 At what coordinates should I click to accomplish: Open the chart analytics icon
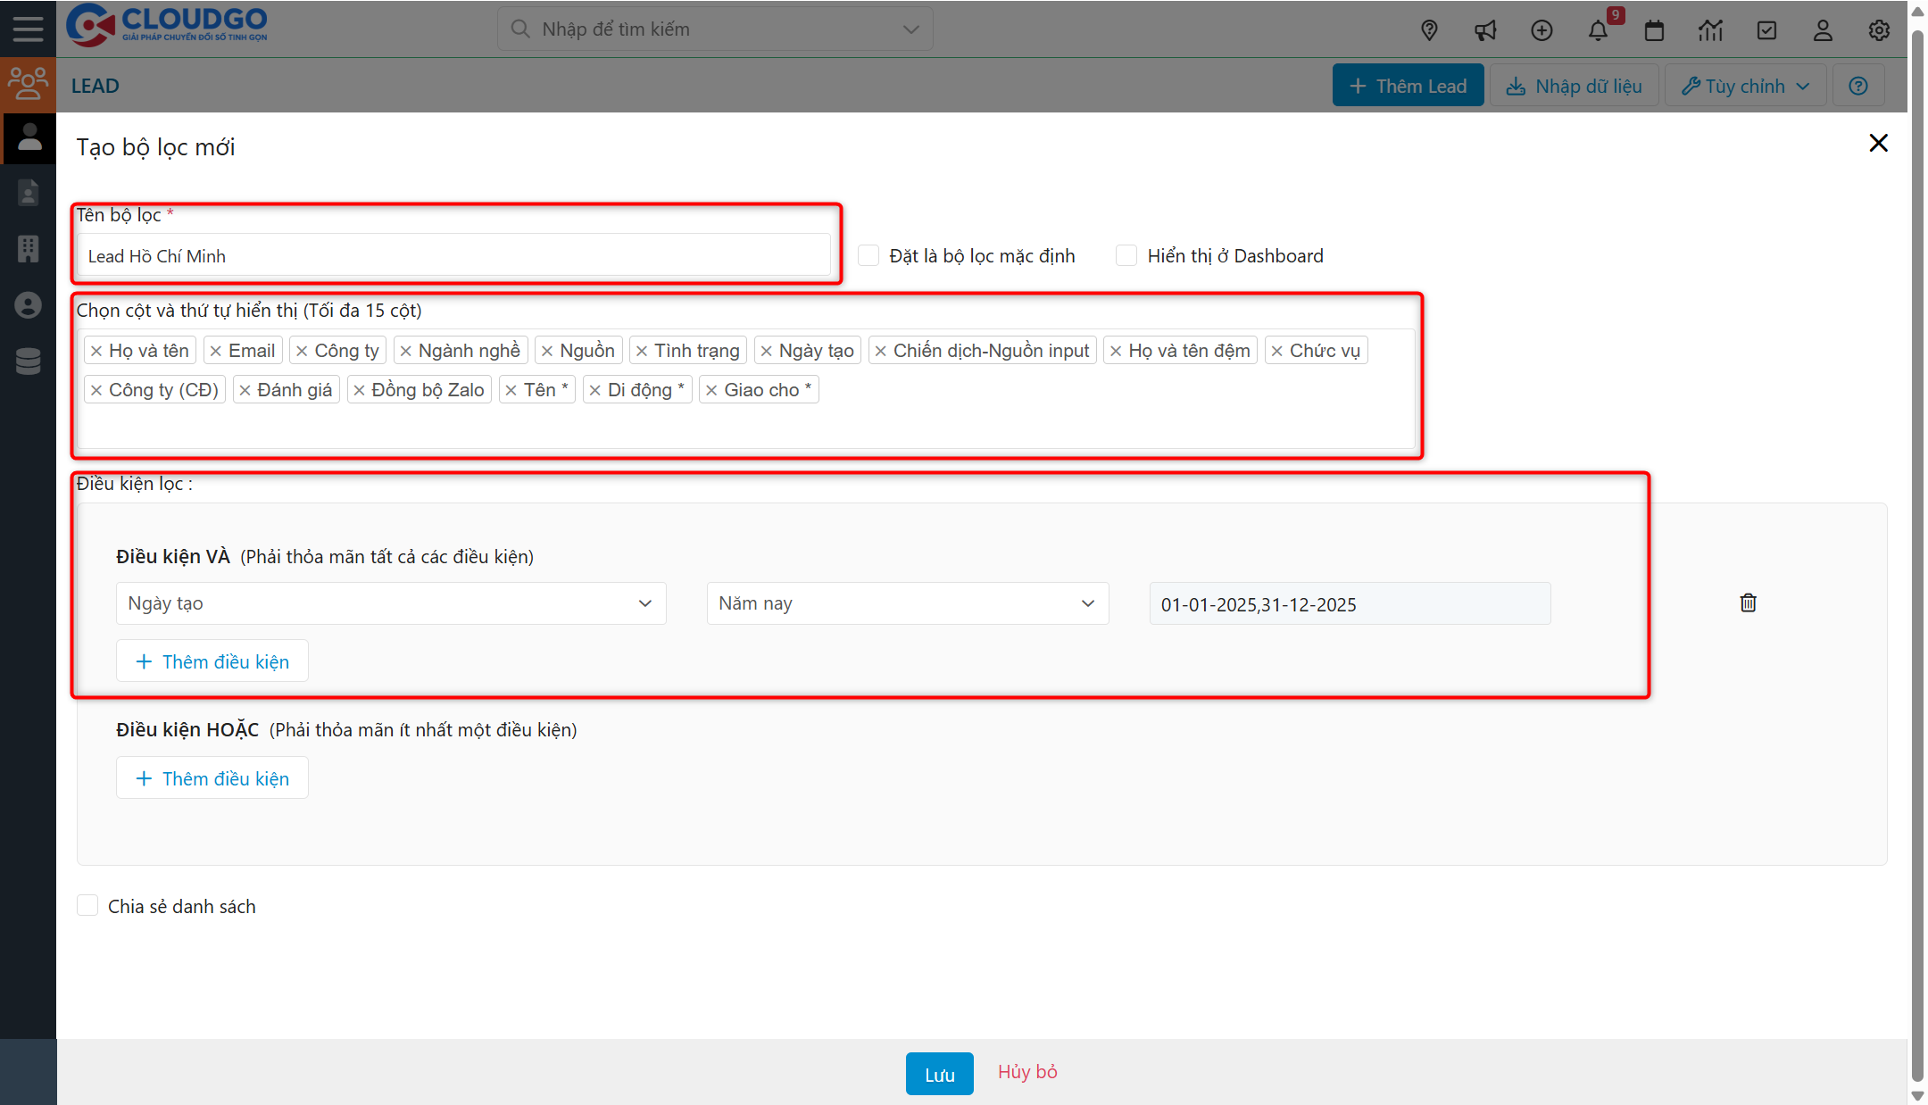[x=1710, y=31]
